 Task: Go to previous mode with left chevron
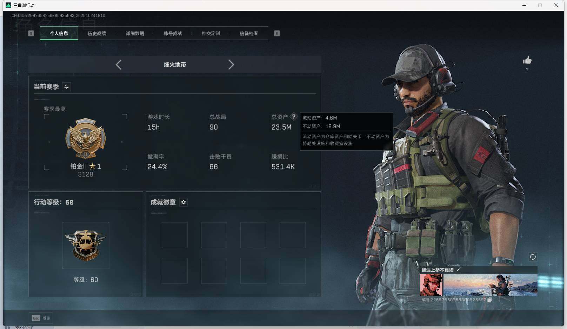[x=119, y=64]
